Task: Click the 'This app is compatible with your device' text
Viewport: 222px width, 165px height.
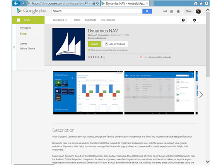Action: tap(109, 50)
